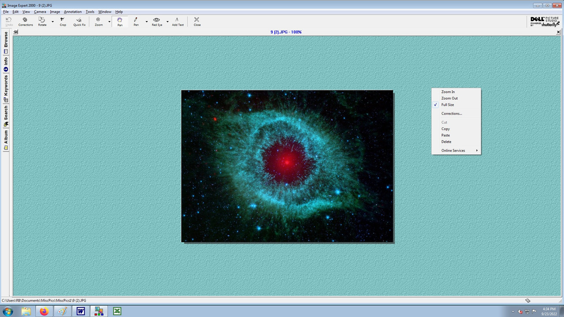
Task: Switch to Word on the taskbar
Action: (x=81, y=311)
